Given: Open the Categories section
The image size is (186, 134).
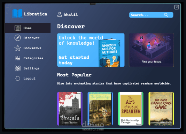Looking at the screenshot, I should coord(33,58).
